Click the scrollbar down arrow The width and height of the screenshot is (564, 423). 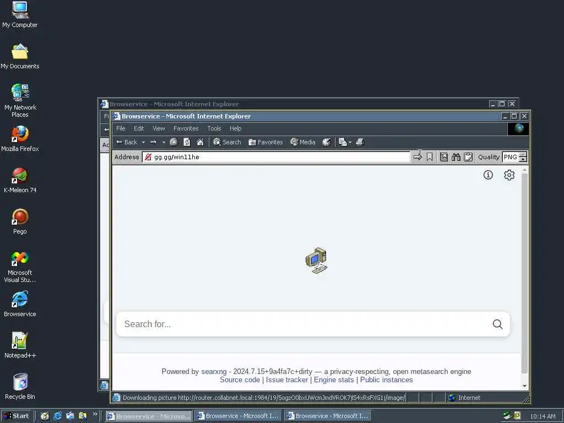pos(524,386)
